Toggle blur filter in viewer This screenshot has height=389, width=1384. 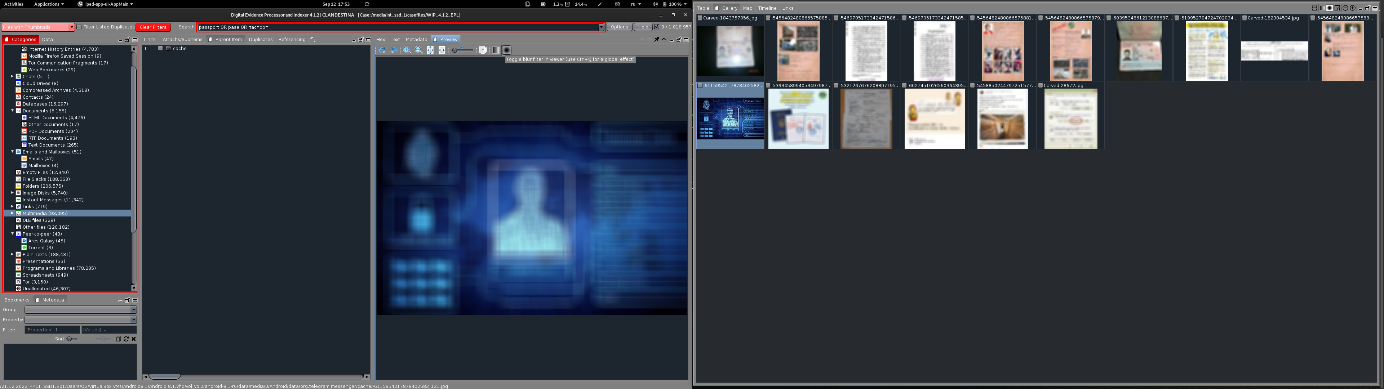(506, 50)
